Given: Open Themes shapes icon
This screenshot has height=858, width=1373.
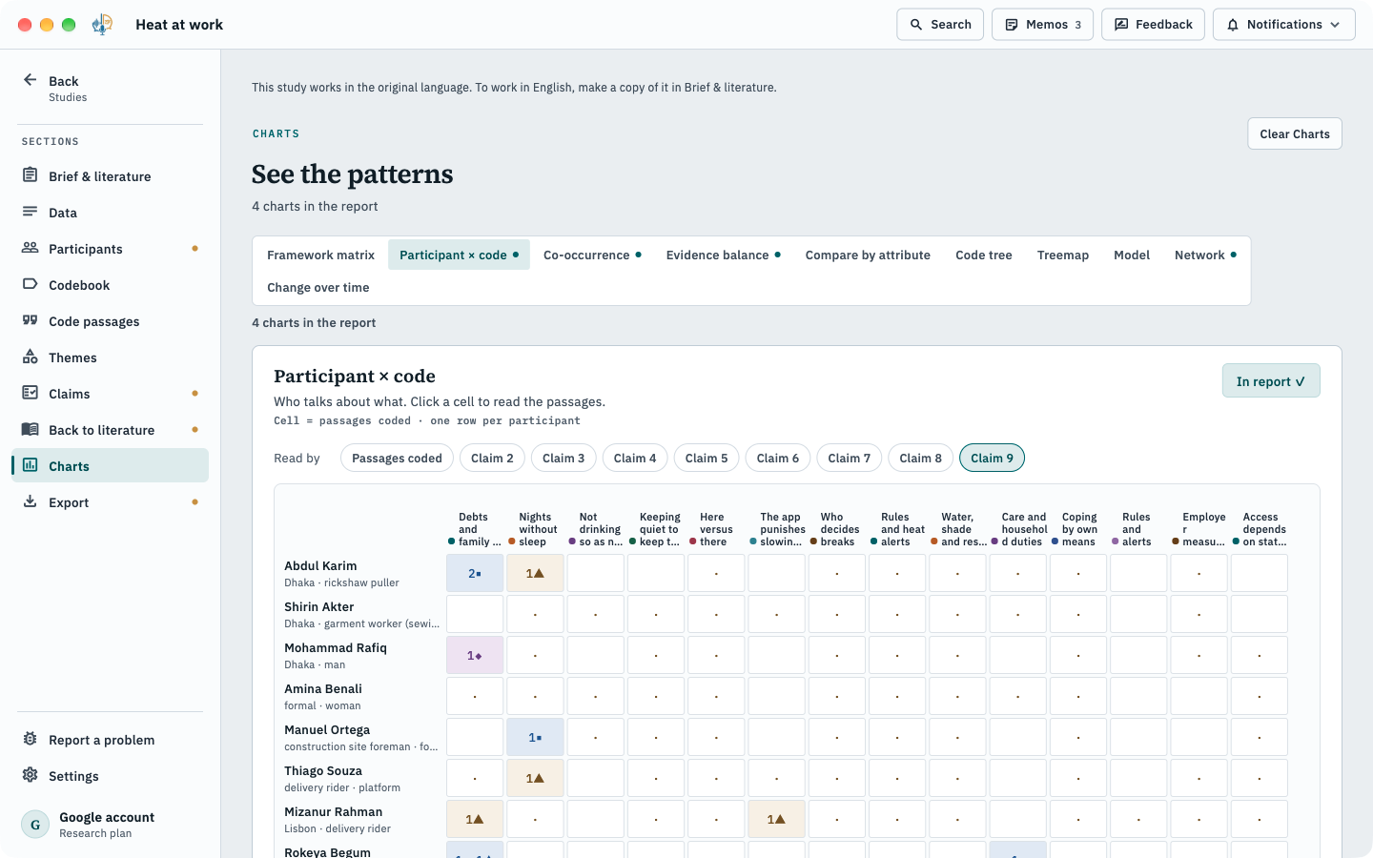Looking at the screenshot, I should [x=31, y=357].
